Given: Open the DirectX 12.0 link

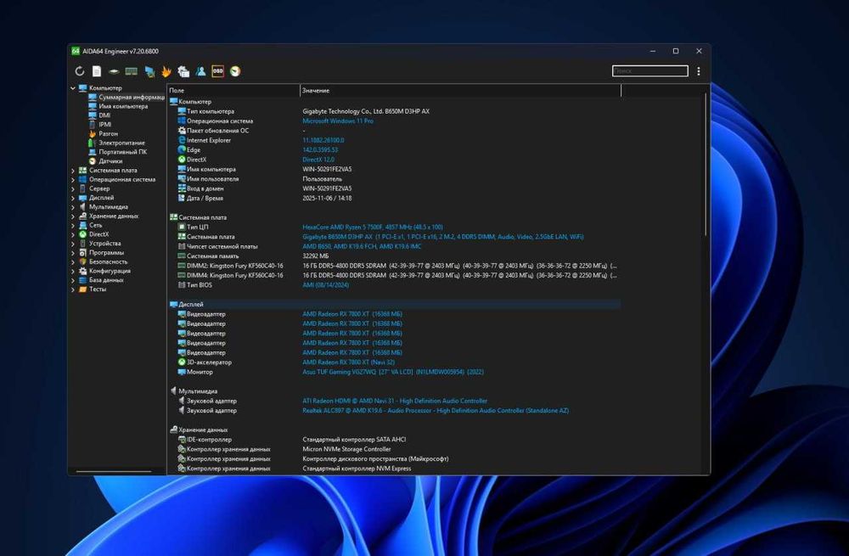Looking at the screenshot, I should [x=318, y=160].
